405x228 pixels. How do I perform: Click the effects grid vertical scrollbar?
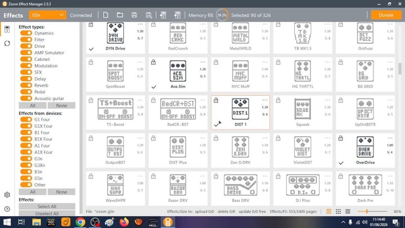[400, 69]
